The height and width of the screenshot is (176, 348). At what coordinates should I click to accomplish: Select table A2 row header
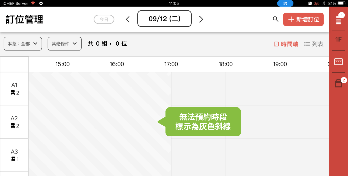click(x=14, y=122)
